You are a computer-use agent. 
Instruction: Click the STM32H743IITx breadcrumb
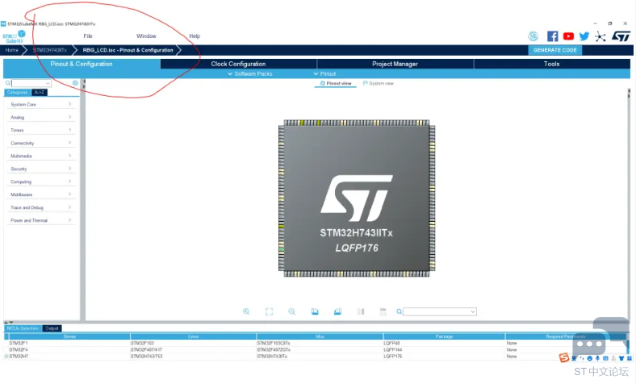[50, 50]
